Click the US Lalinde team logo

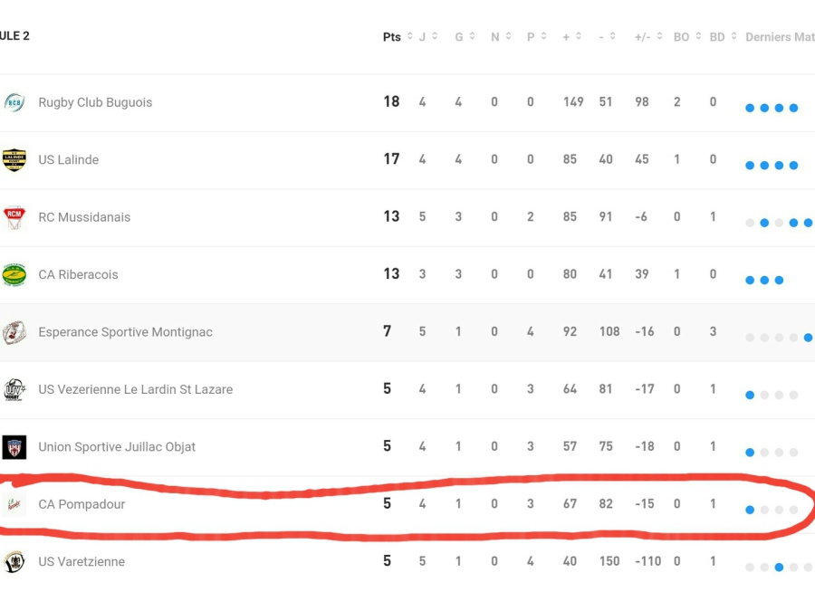pos(14,159)
